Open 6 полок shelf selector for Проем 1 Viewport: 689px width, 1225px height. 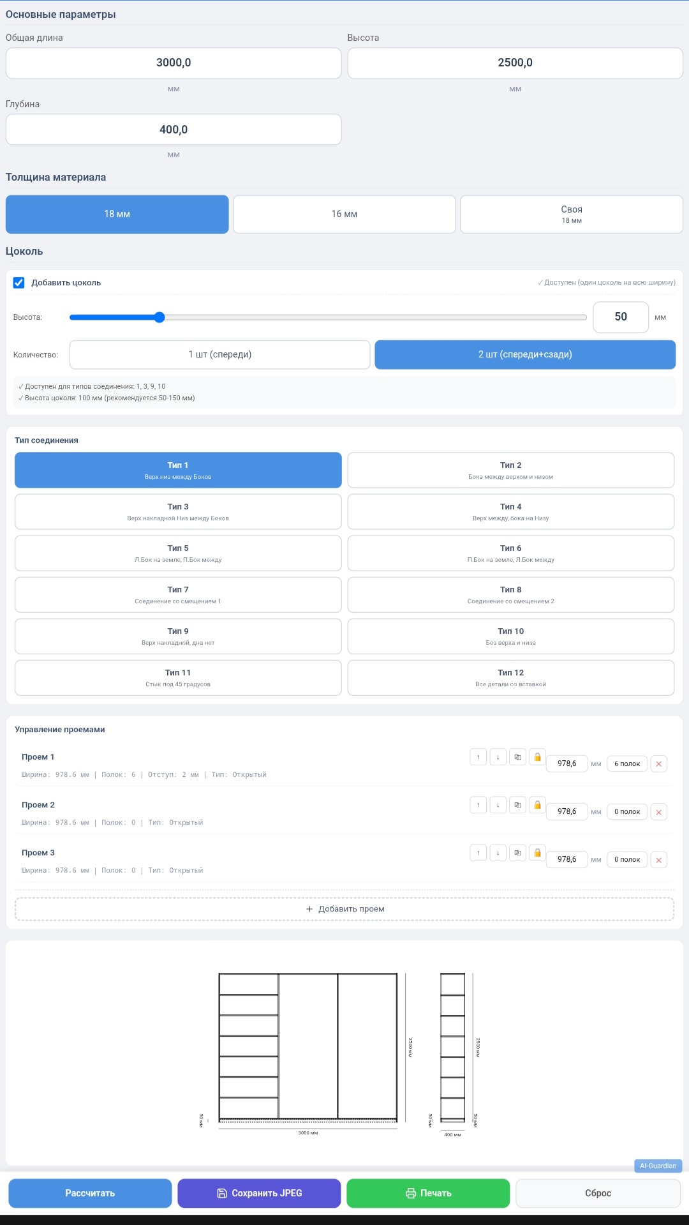tap(626, 764)
